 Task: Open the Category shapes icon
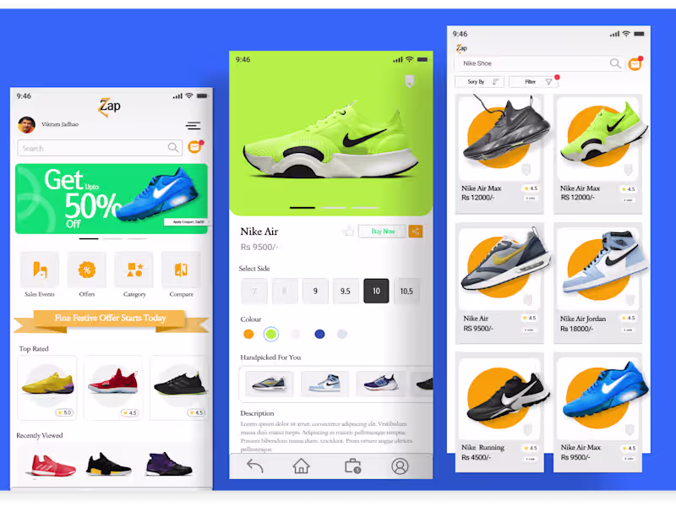point(134,270)
